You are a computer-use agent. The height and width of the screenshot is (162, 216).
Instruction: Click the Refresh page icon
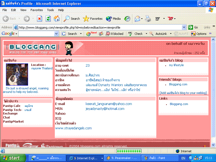point(48,19)
